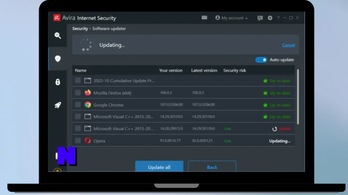This screenshot has width=348, height=195.
Task: Select the Security shield sidebar icon
Action: [x=58, y=59]
